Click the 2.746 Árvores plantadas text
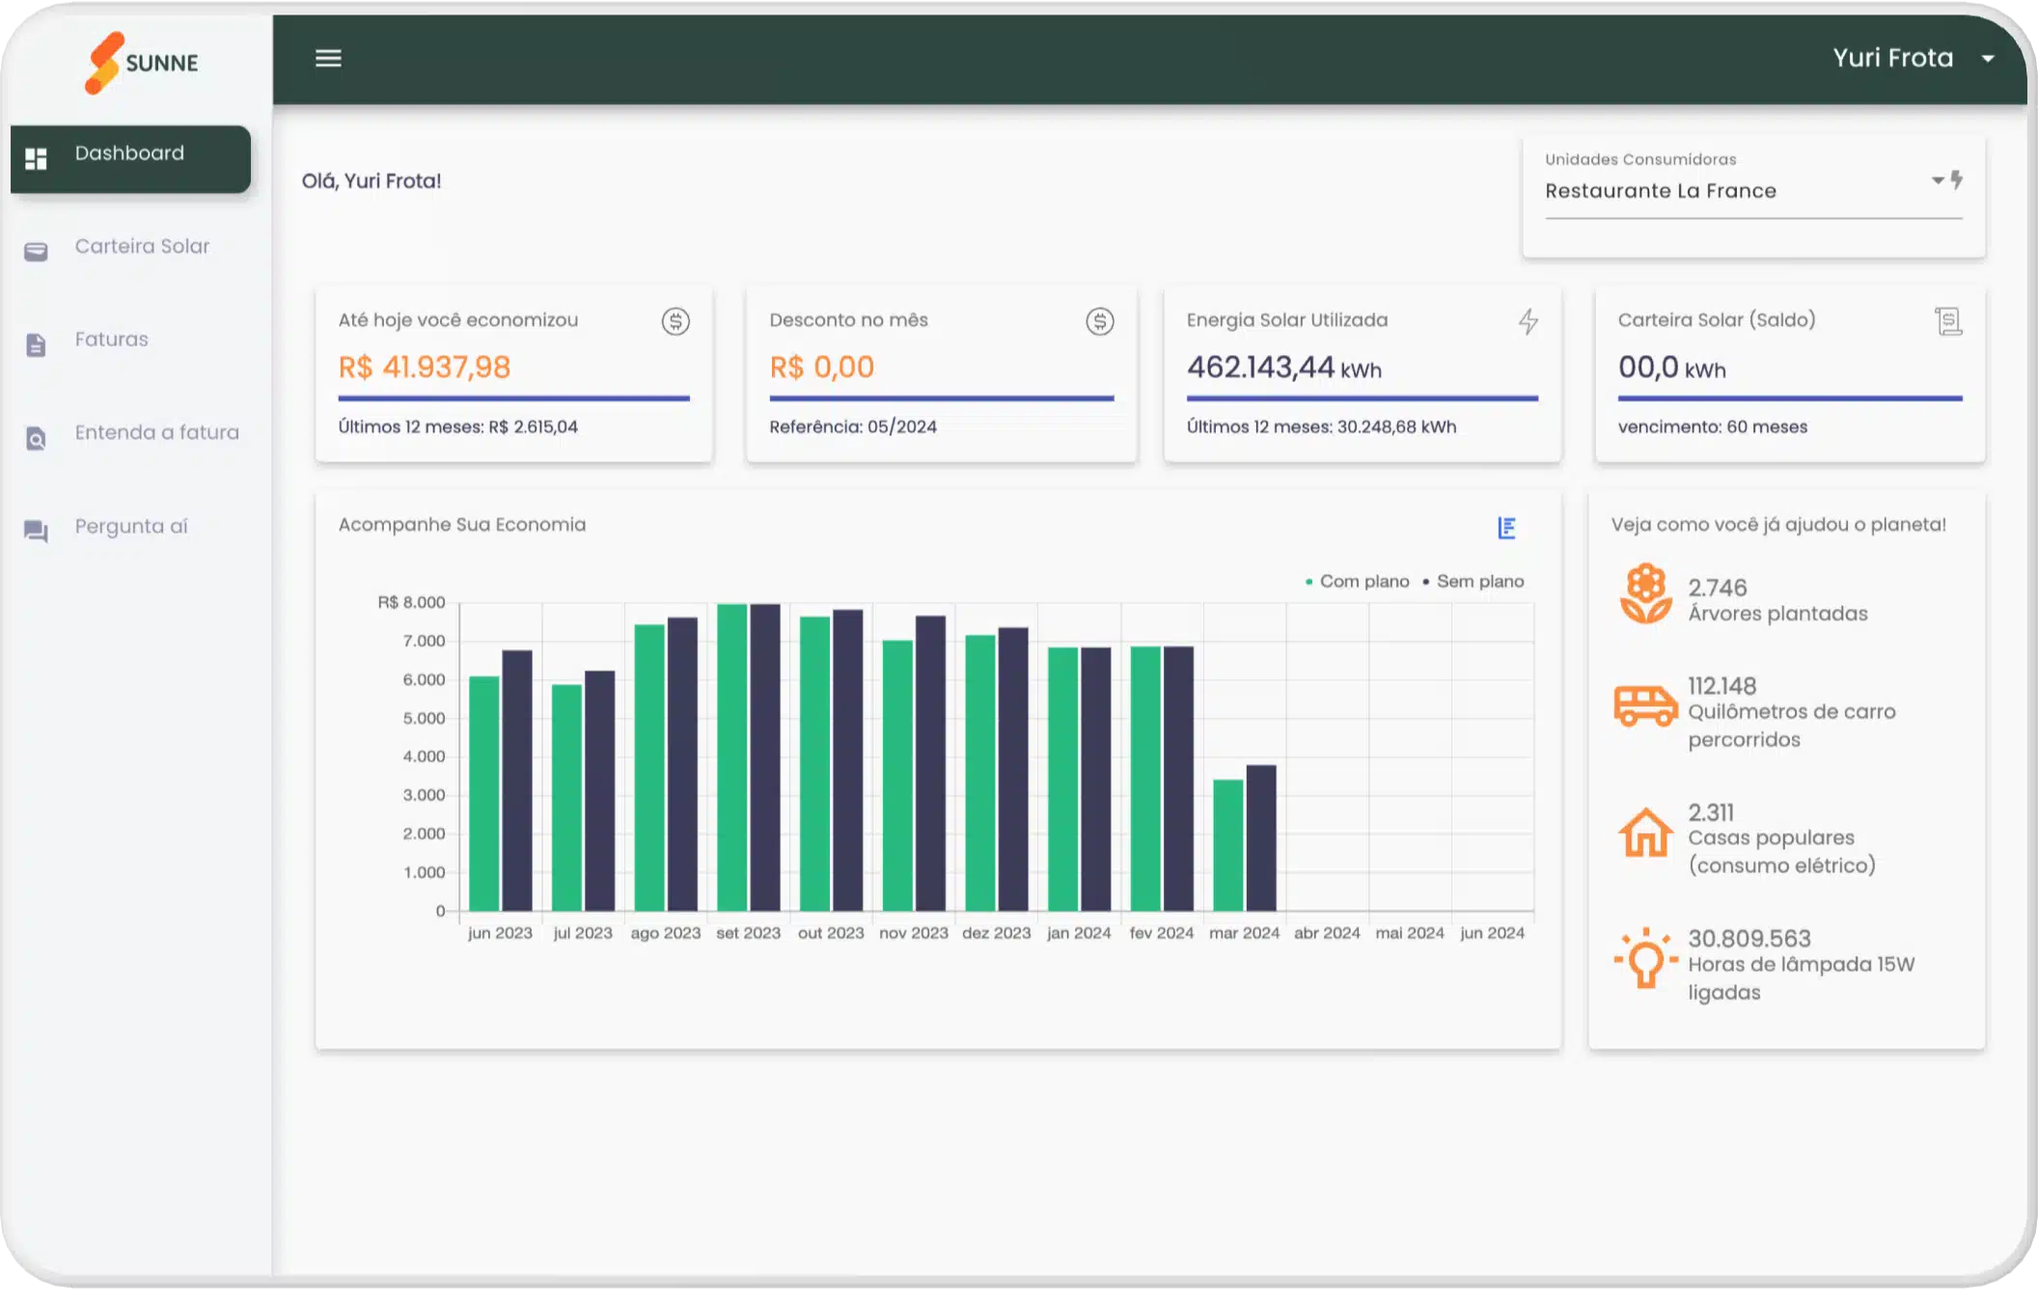 (1777, 600)
